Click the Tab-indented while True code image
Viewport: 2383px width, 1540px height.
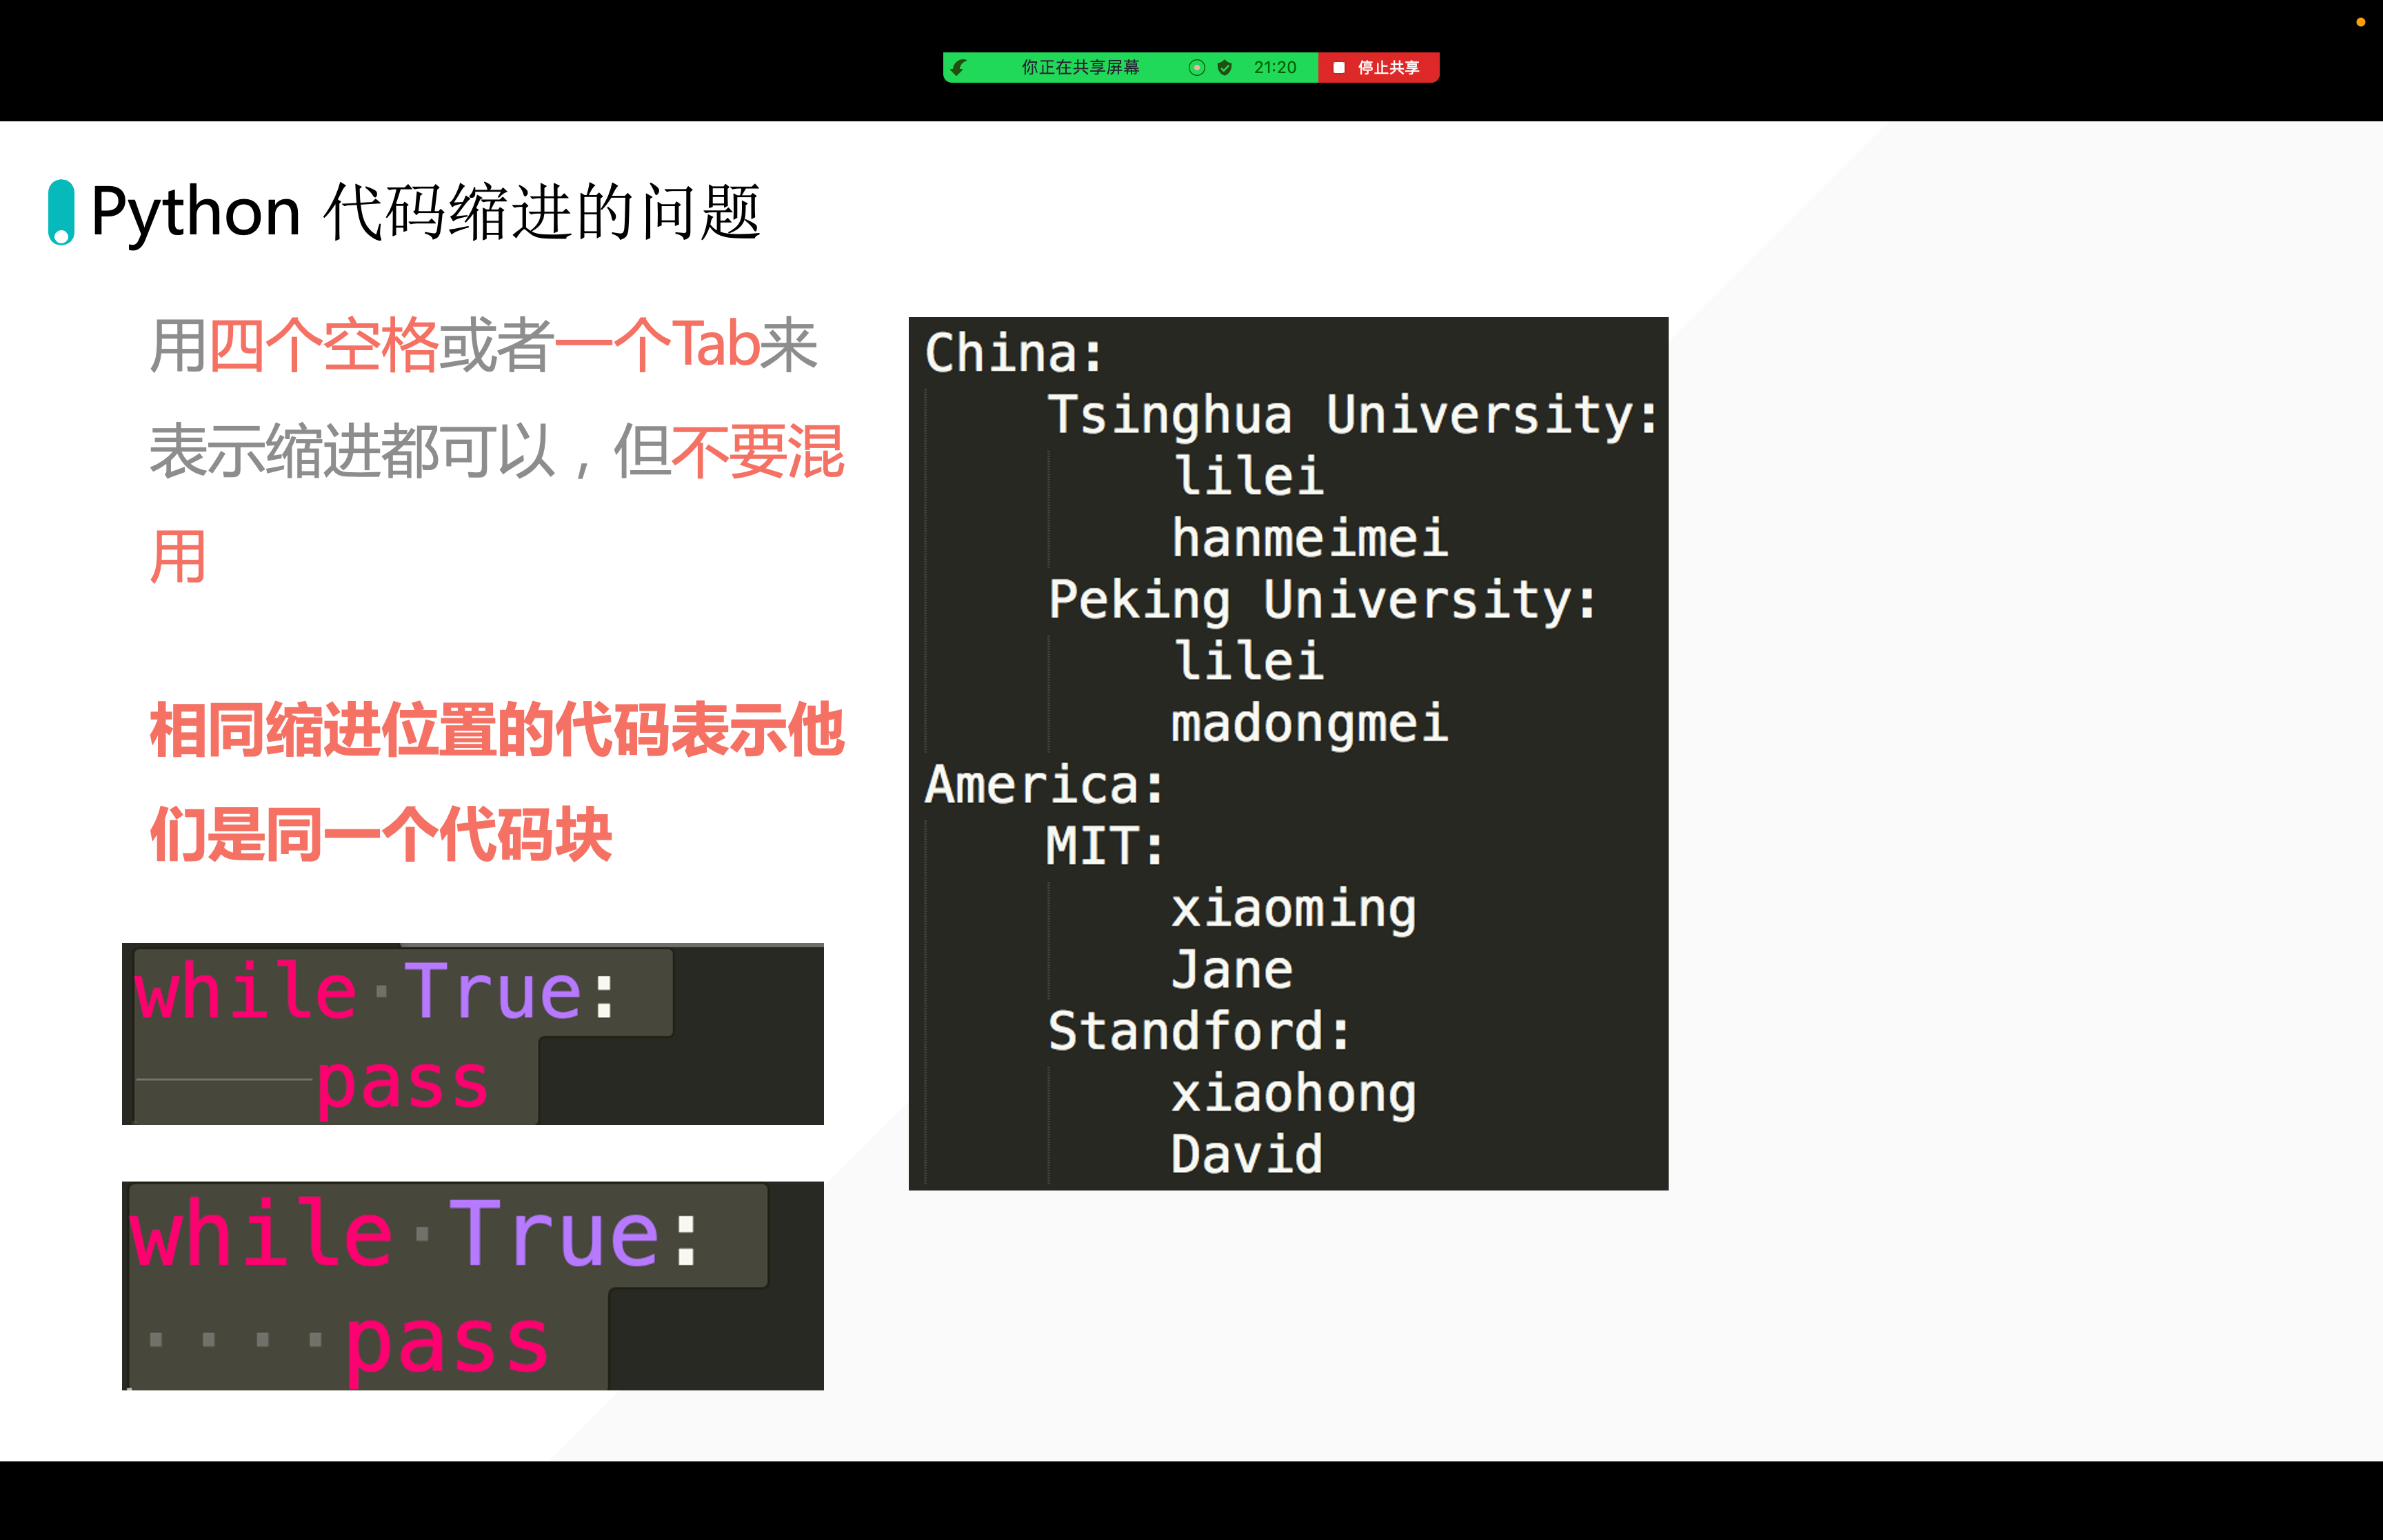tap(473, 1034)
